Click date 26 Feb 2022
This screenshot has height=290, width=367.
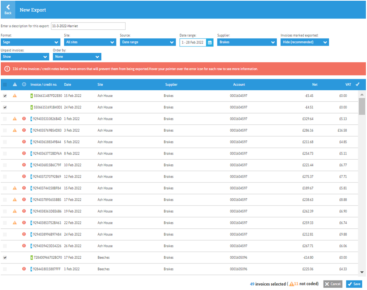click(72, 246)
